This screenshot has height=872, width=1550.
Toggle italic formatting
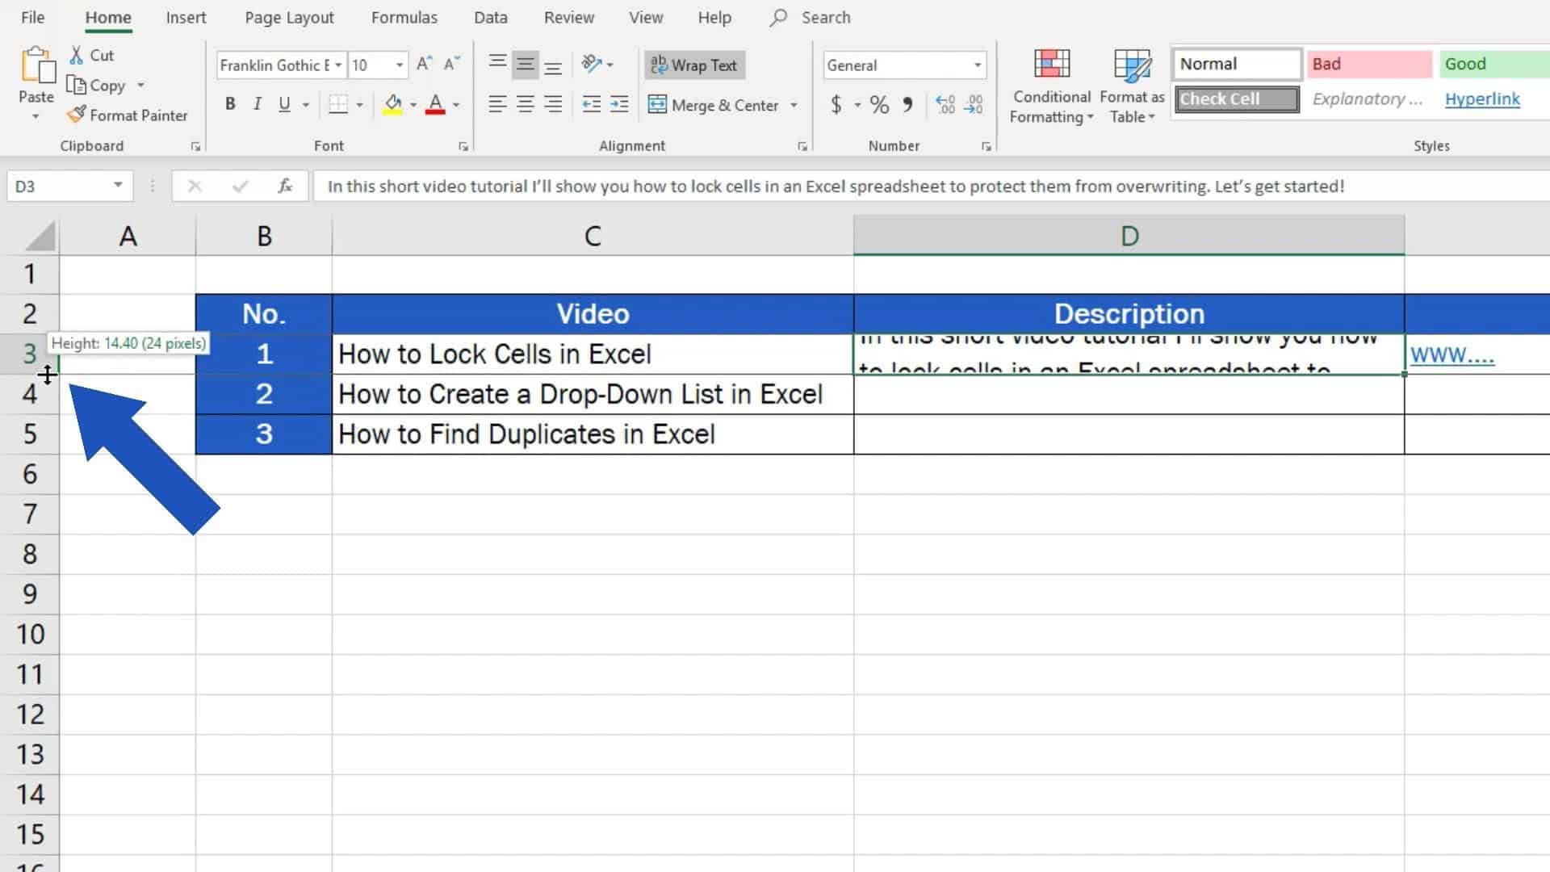tap(257, 104)
